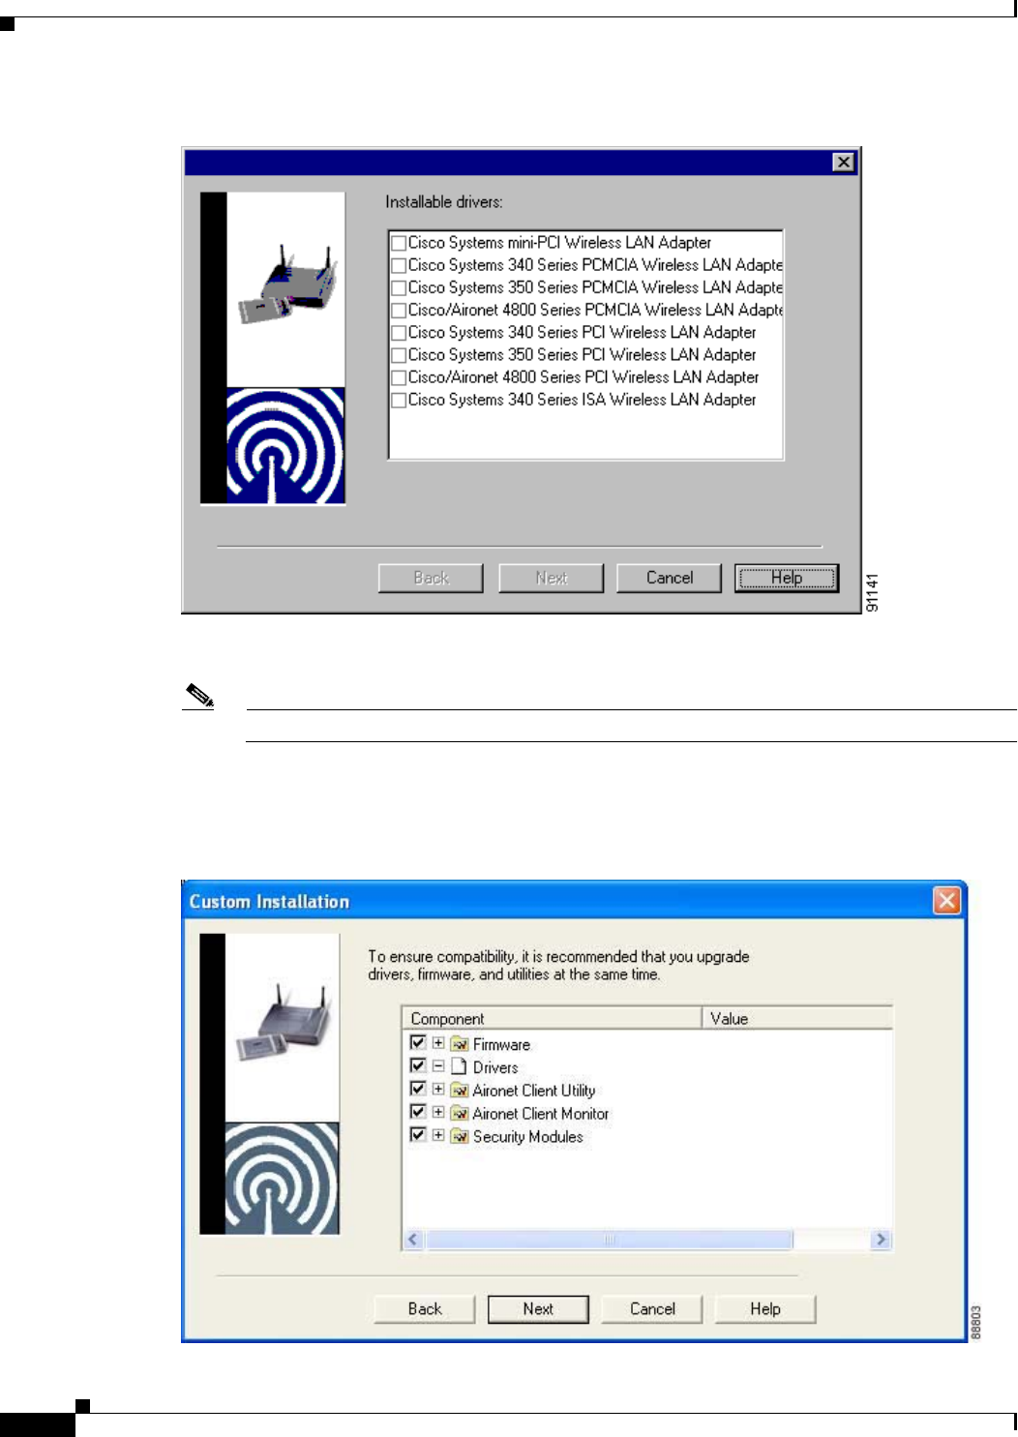
Task: Uncheck the Security Modules checkbox
Action: 418,1135
